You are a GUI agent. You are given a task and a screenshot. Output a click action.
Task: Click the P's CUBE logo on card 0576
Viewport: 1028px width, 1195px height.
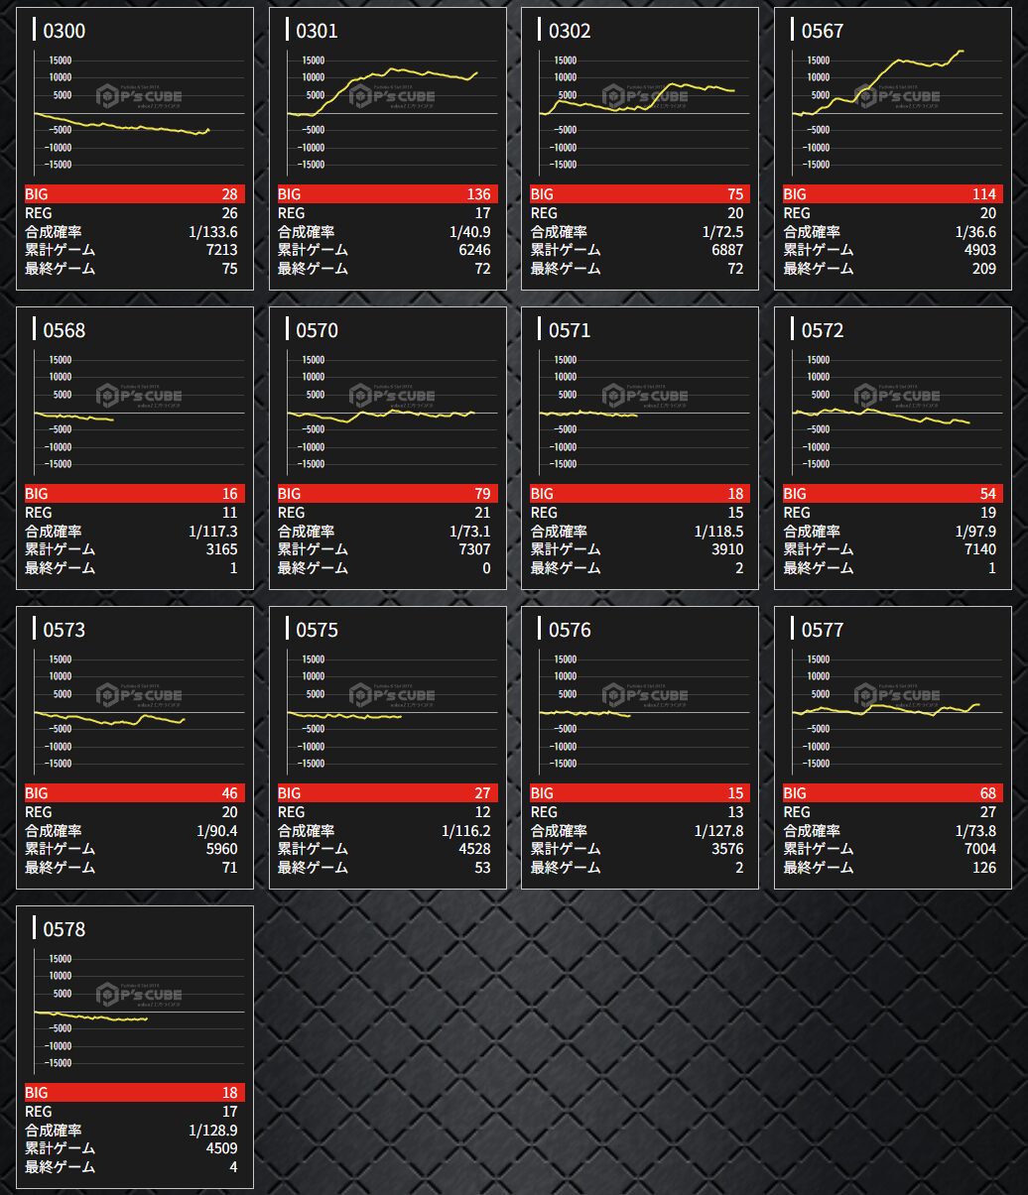(x=644, y=695)
